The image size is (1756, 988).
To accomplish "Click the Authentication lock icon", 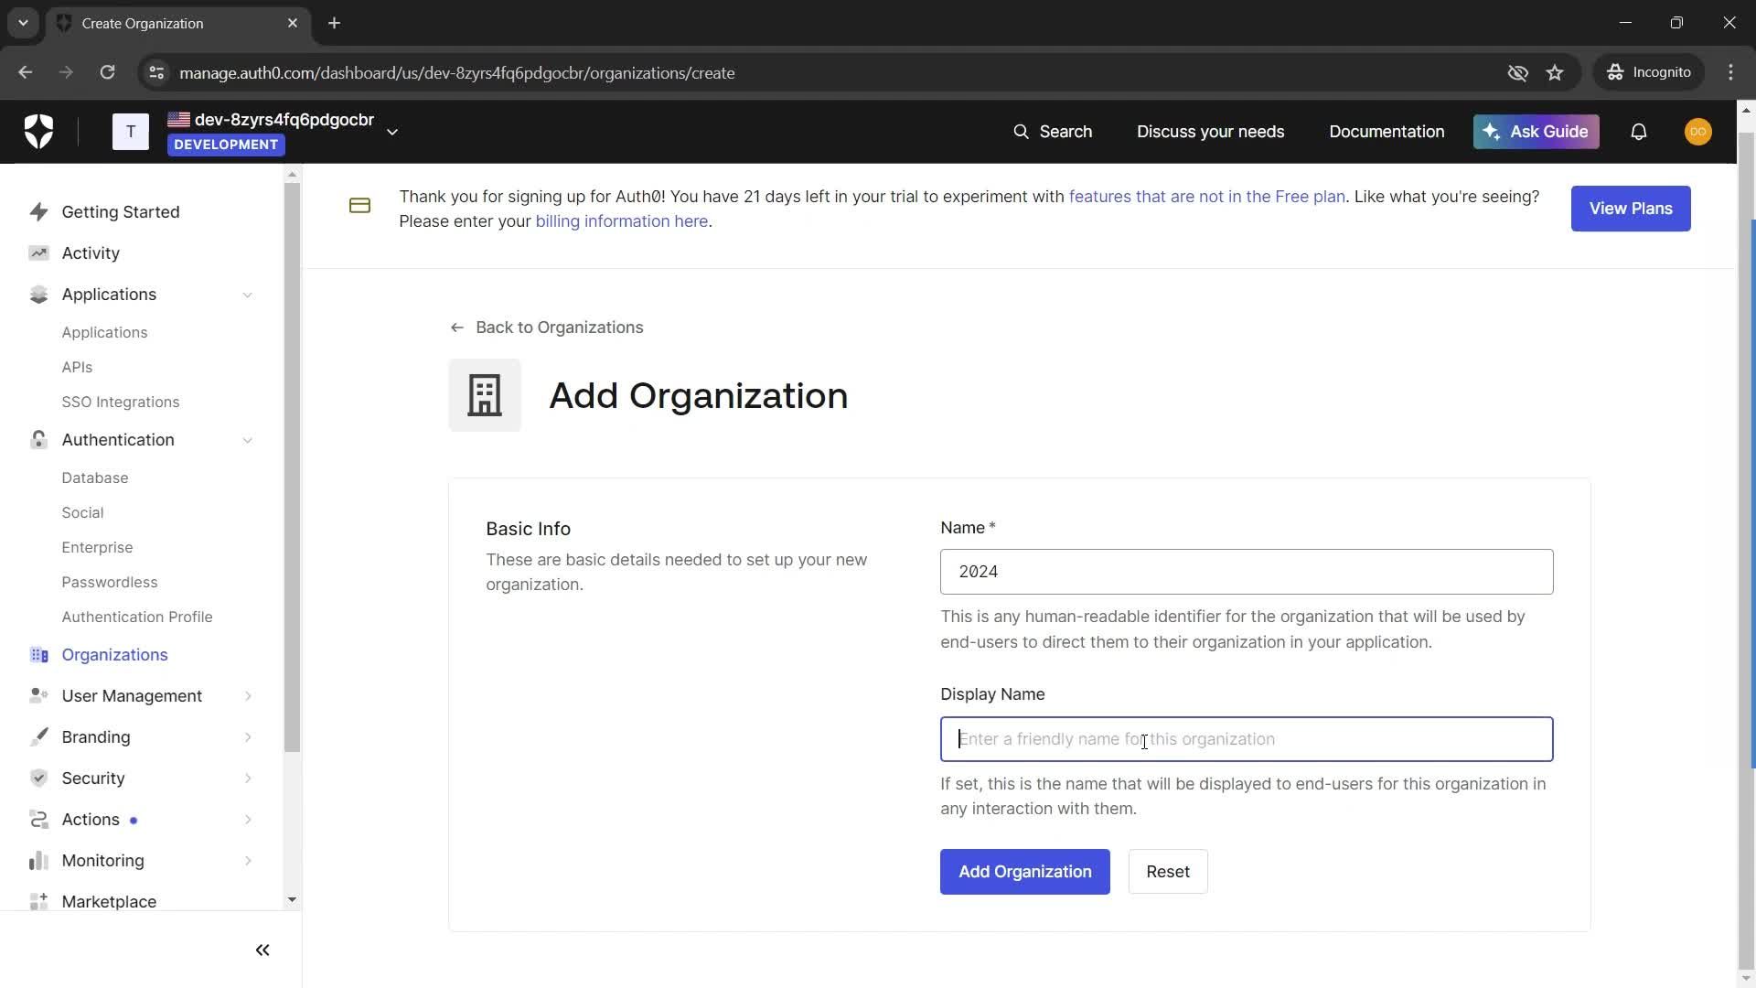I will click(38, 440).
